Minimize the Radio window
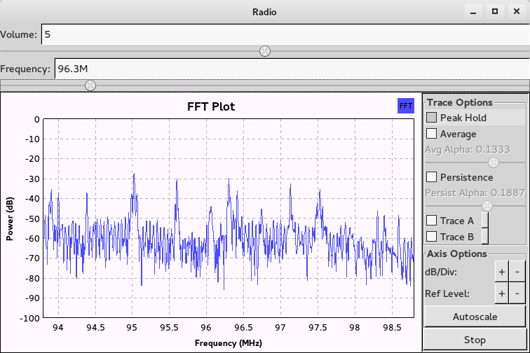 point(473,11)
